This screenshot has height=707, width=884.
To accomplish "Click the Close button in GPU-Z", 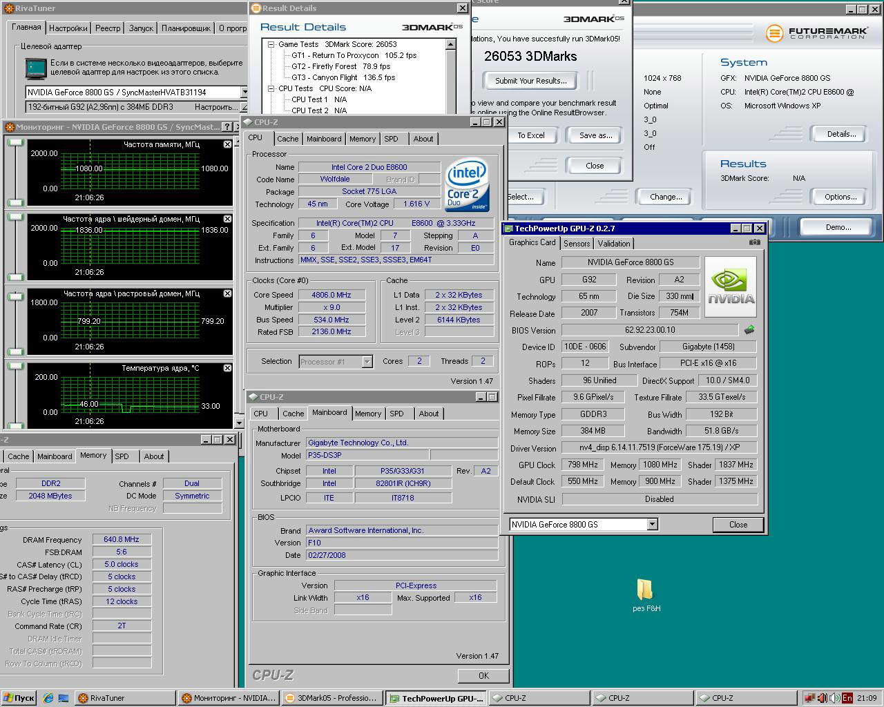I will tap(738, 525).
